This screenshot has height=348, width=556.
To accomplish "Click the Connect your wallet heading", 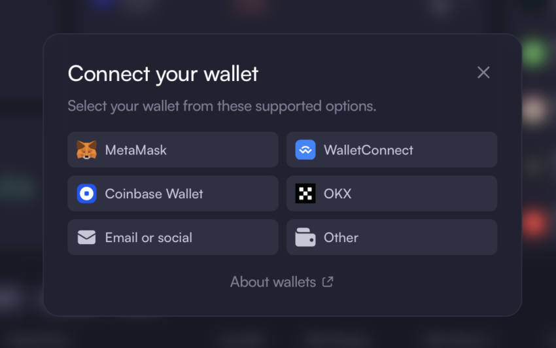I will [163, 74].
